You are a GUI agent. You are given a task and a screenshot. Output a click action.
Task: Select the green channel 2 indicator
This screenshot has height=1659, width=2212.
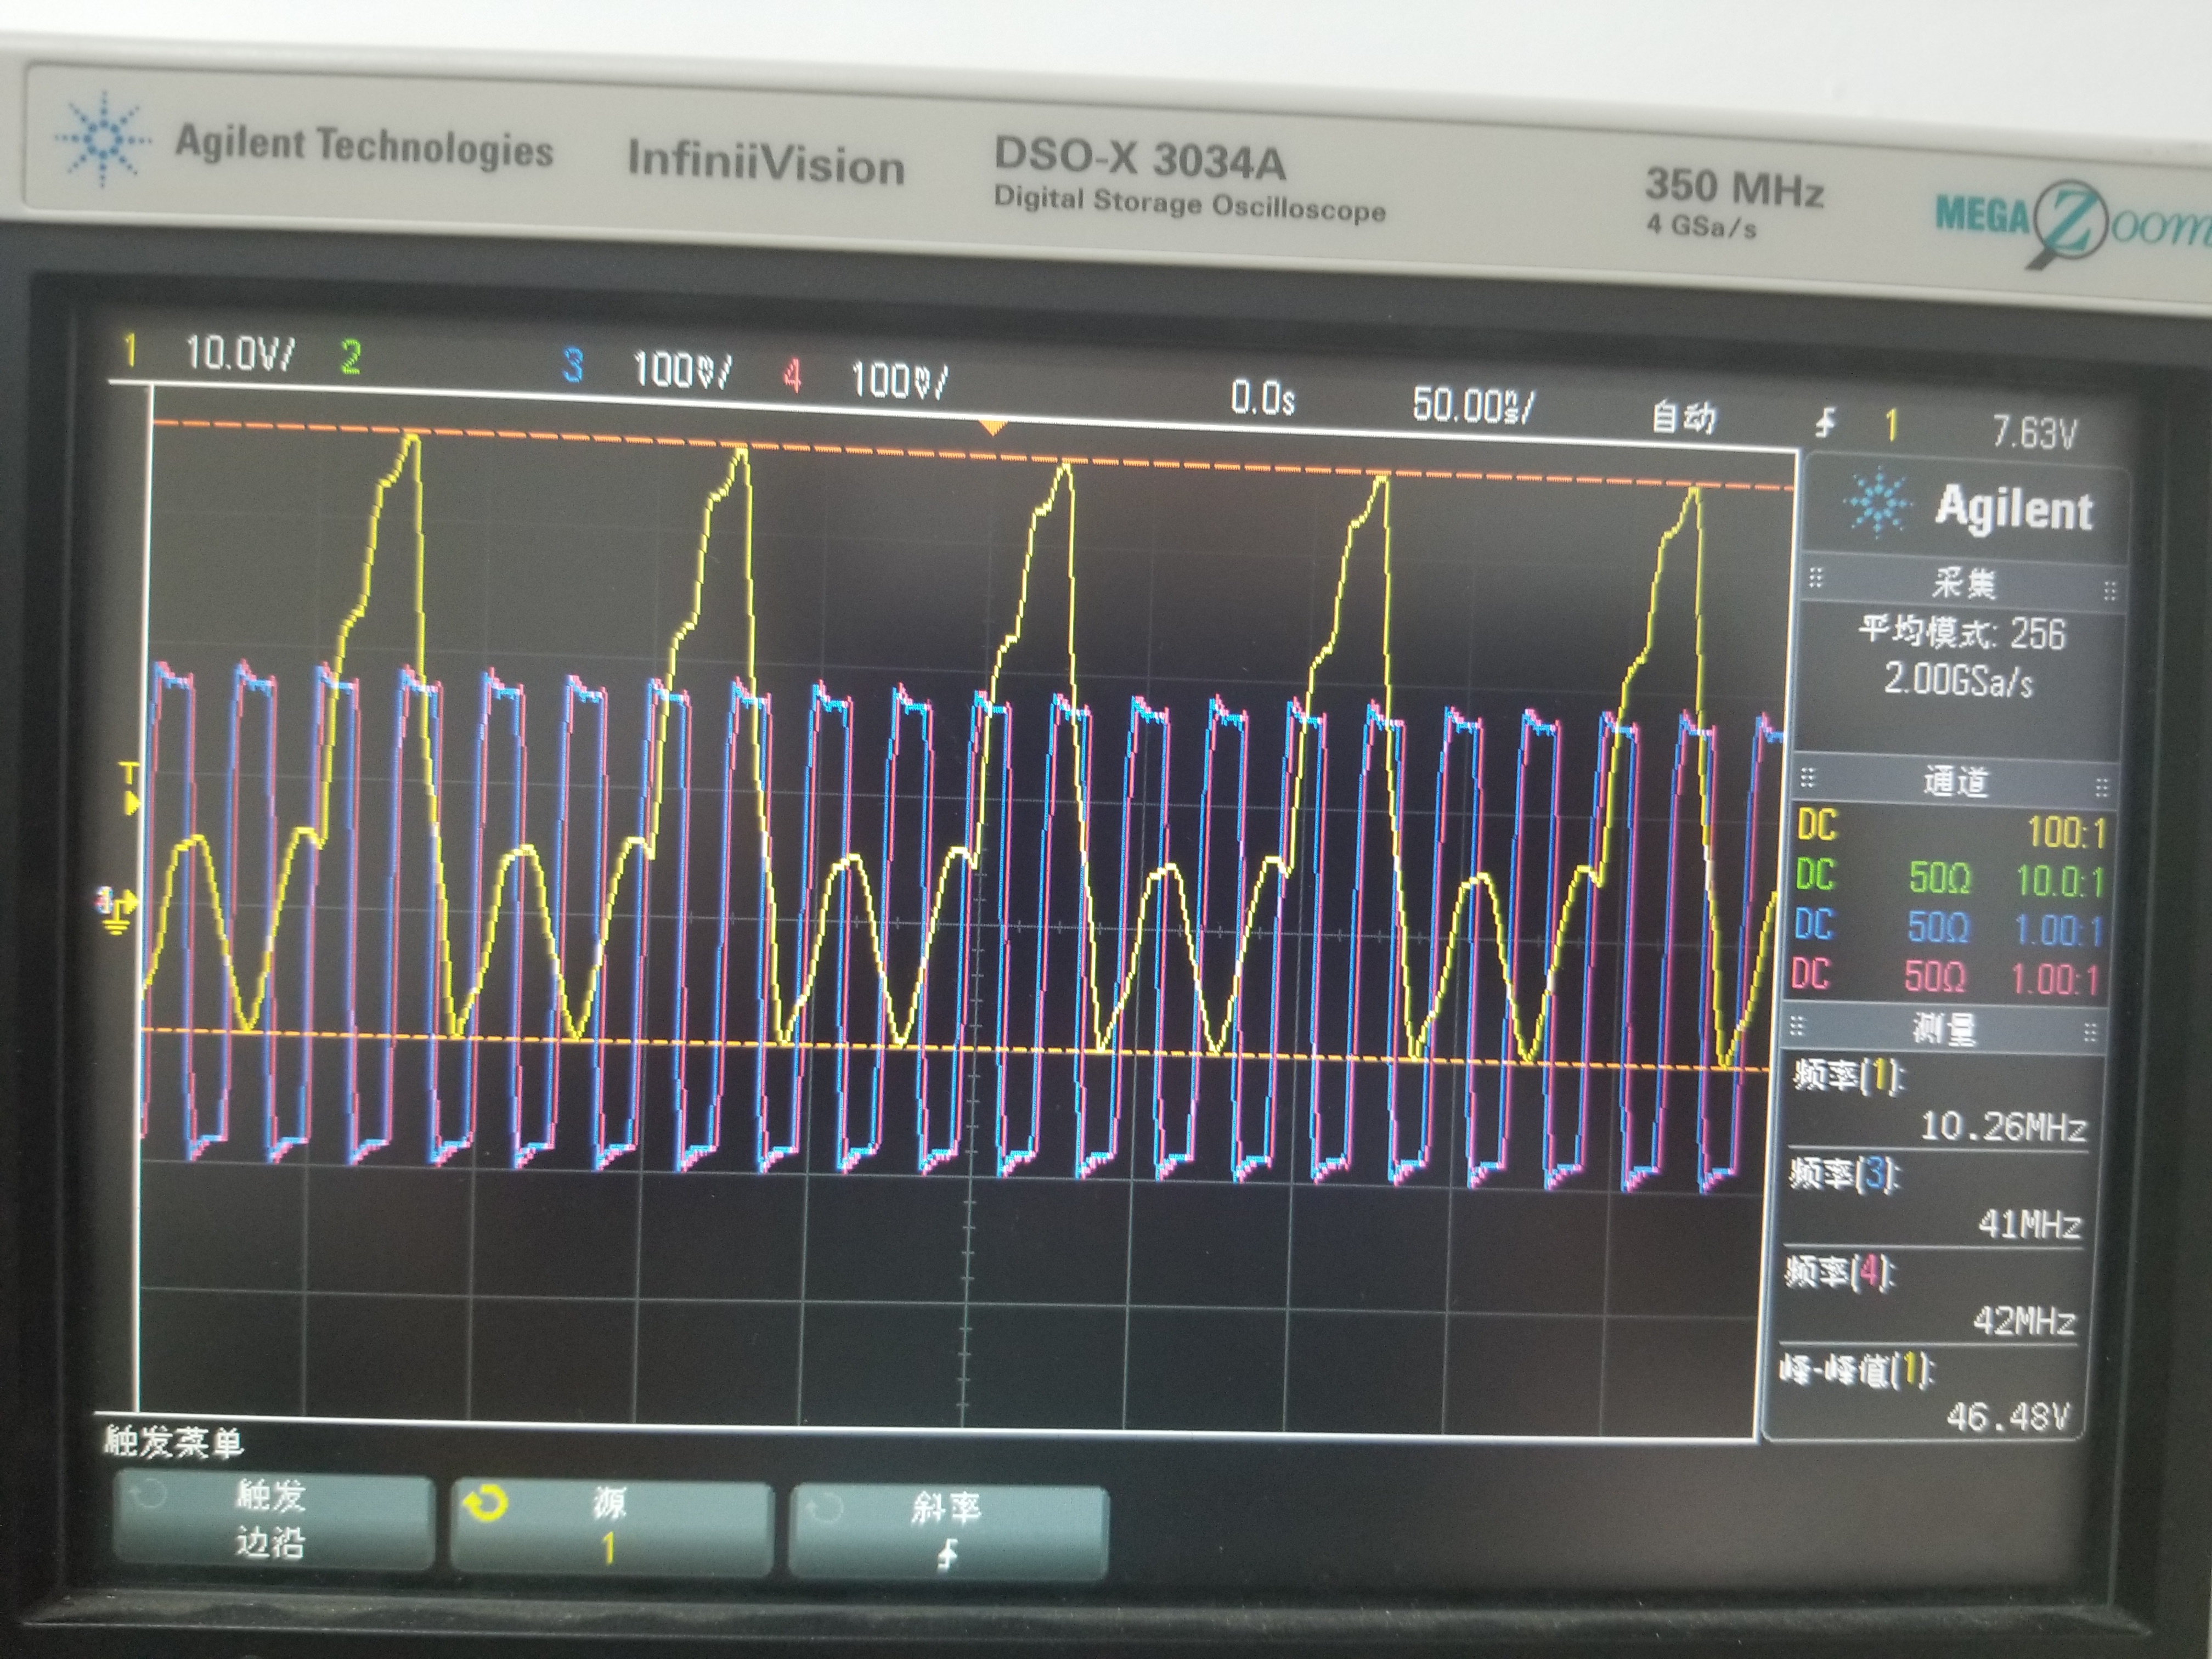click(350, 357)
